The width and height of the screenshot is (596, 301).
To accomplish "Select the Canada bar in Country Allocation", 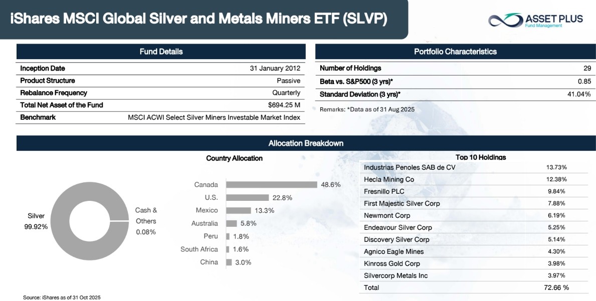I will point(271,185).
